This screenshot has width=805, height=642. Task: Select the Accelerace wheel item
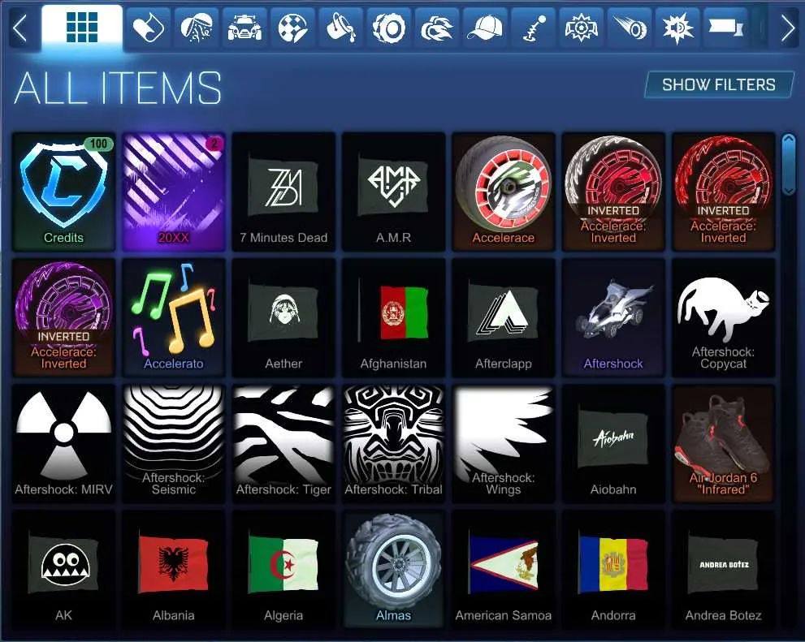(503, 192)
